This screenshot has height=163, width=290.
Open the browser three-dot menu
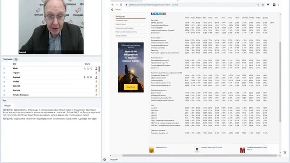tap(279, 5)
